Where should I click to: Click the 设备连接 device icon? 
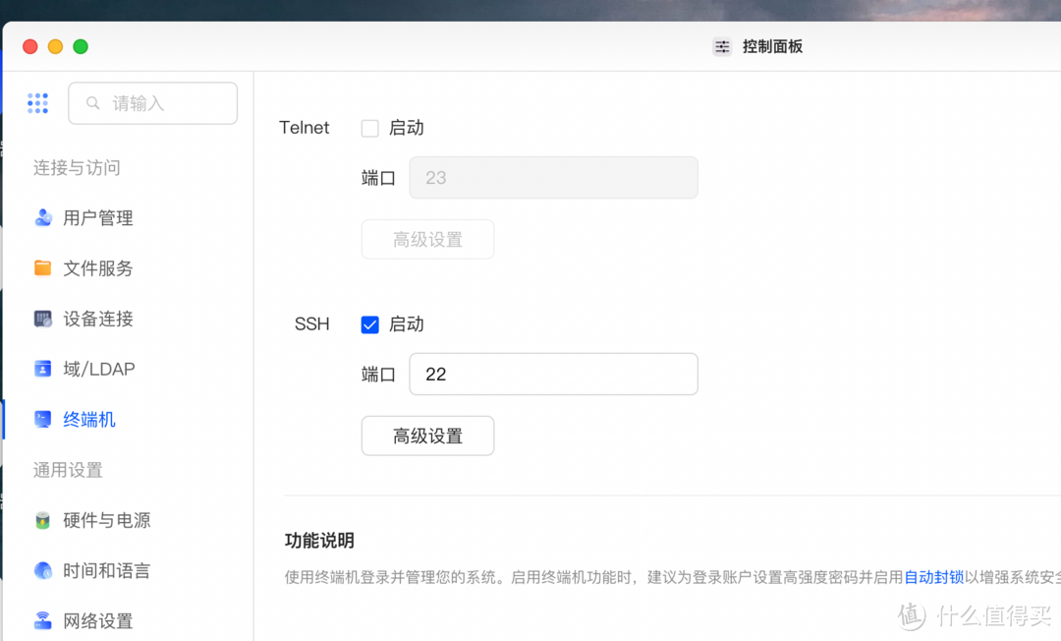click(x=43, y=319)
